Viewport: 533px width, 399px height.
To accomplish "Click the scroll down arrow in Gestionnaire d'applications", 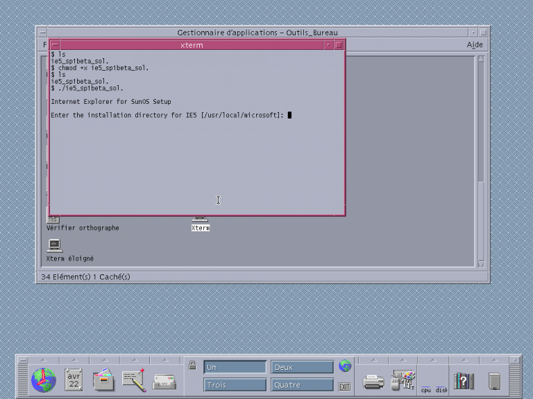I will (481, 264).
